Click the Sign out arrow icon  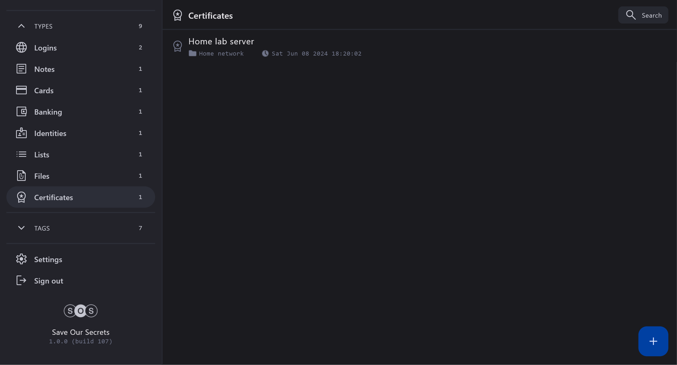[x=21, y=281]
